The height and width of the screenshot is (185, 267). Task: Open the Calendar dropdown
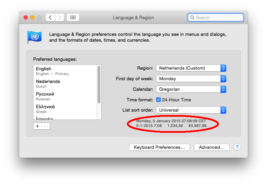tap(191, 89)
